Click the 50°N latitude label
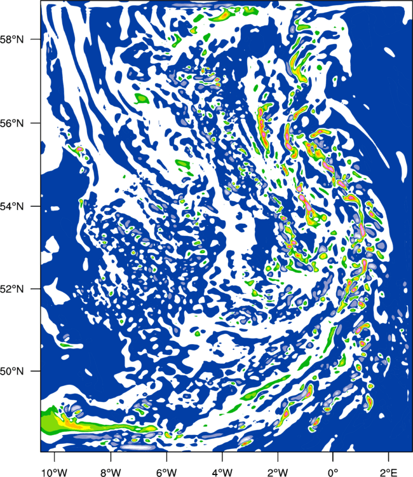 (x=12, y=371)
